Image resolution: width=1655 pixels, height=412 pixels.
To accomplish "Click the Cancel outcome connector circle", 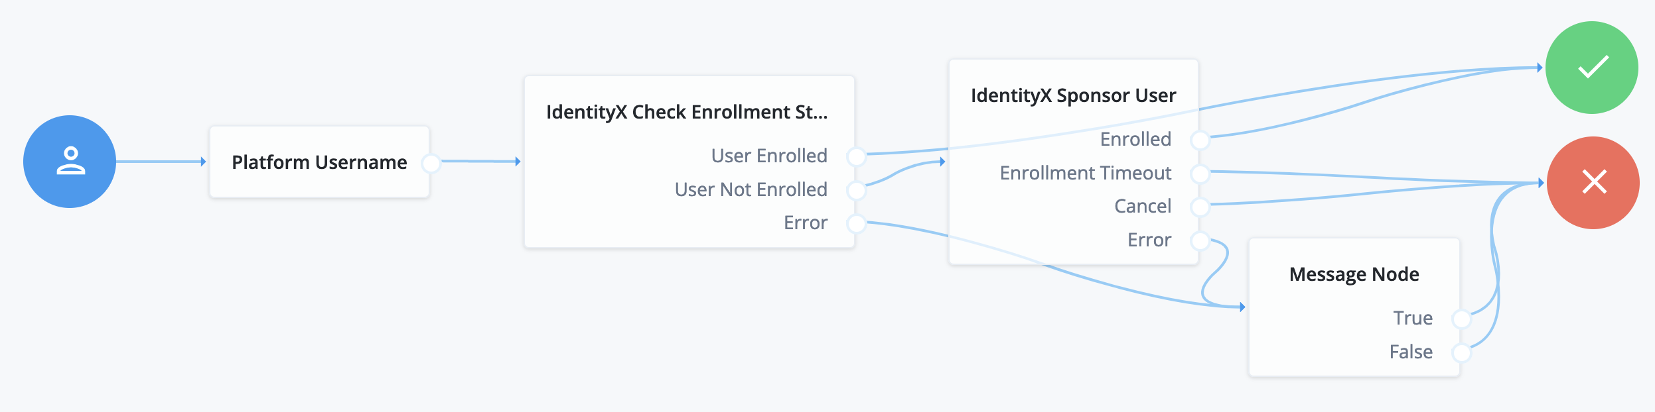I will tap(1200, 207).
